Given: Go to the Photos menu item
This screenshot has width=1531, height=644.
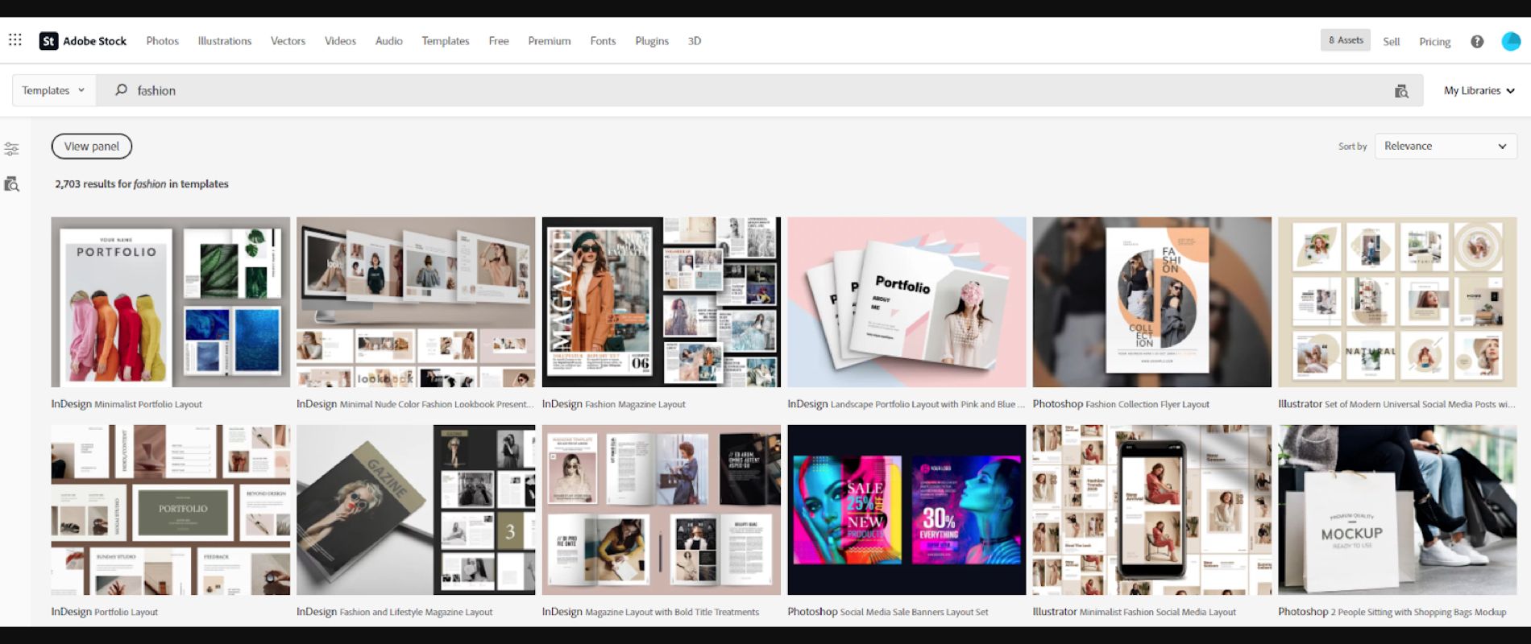Looking at the screenshot, I should coord(162,41).
